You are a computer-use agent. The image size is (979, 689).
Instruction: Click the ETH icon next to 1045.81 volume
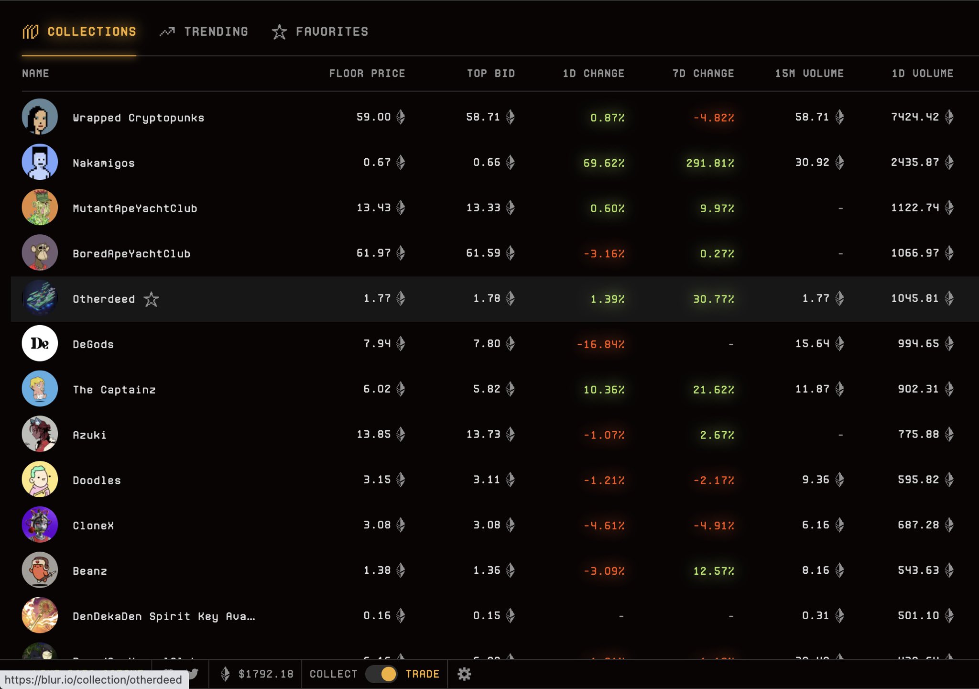(949, 298)
